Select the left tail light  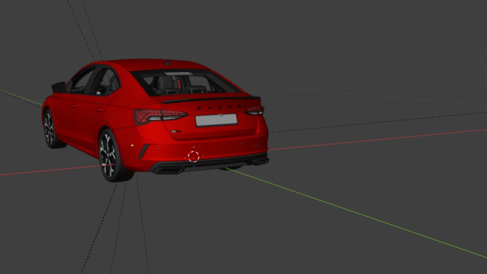click(160, 116)
